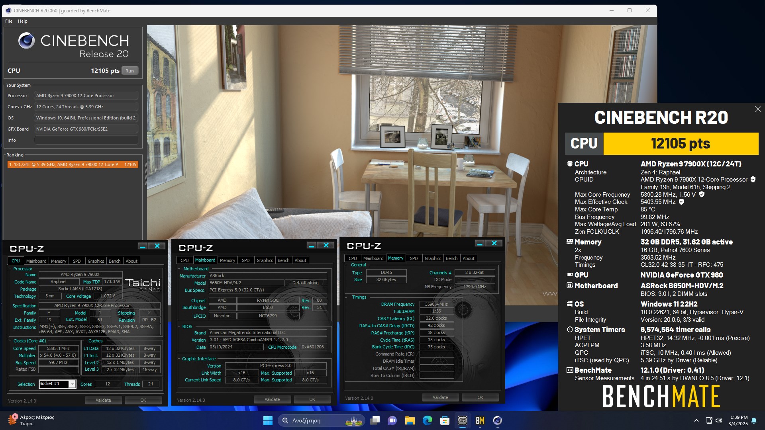This screenshot has width=765, height=430.
Task: Click the Core Speed value 5385.1 MHz
Action: [58, 348]
